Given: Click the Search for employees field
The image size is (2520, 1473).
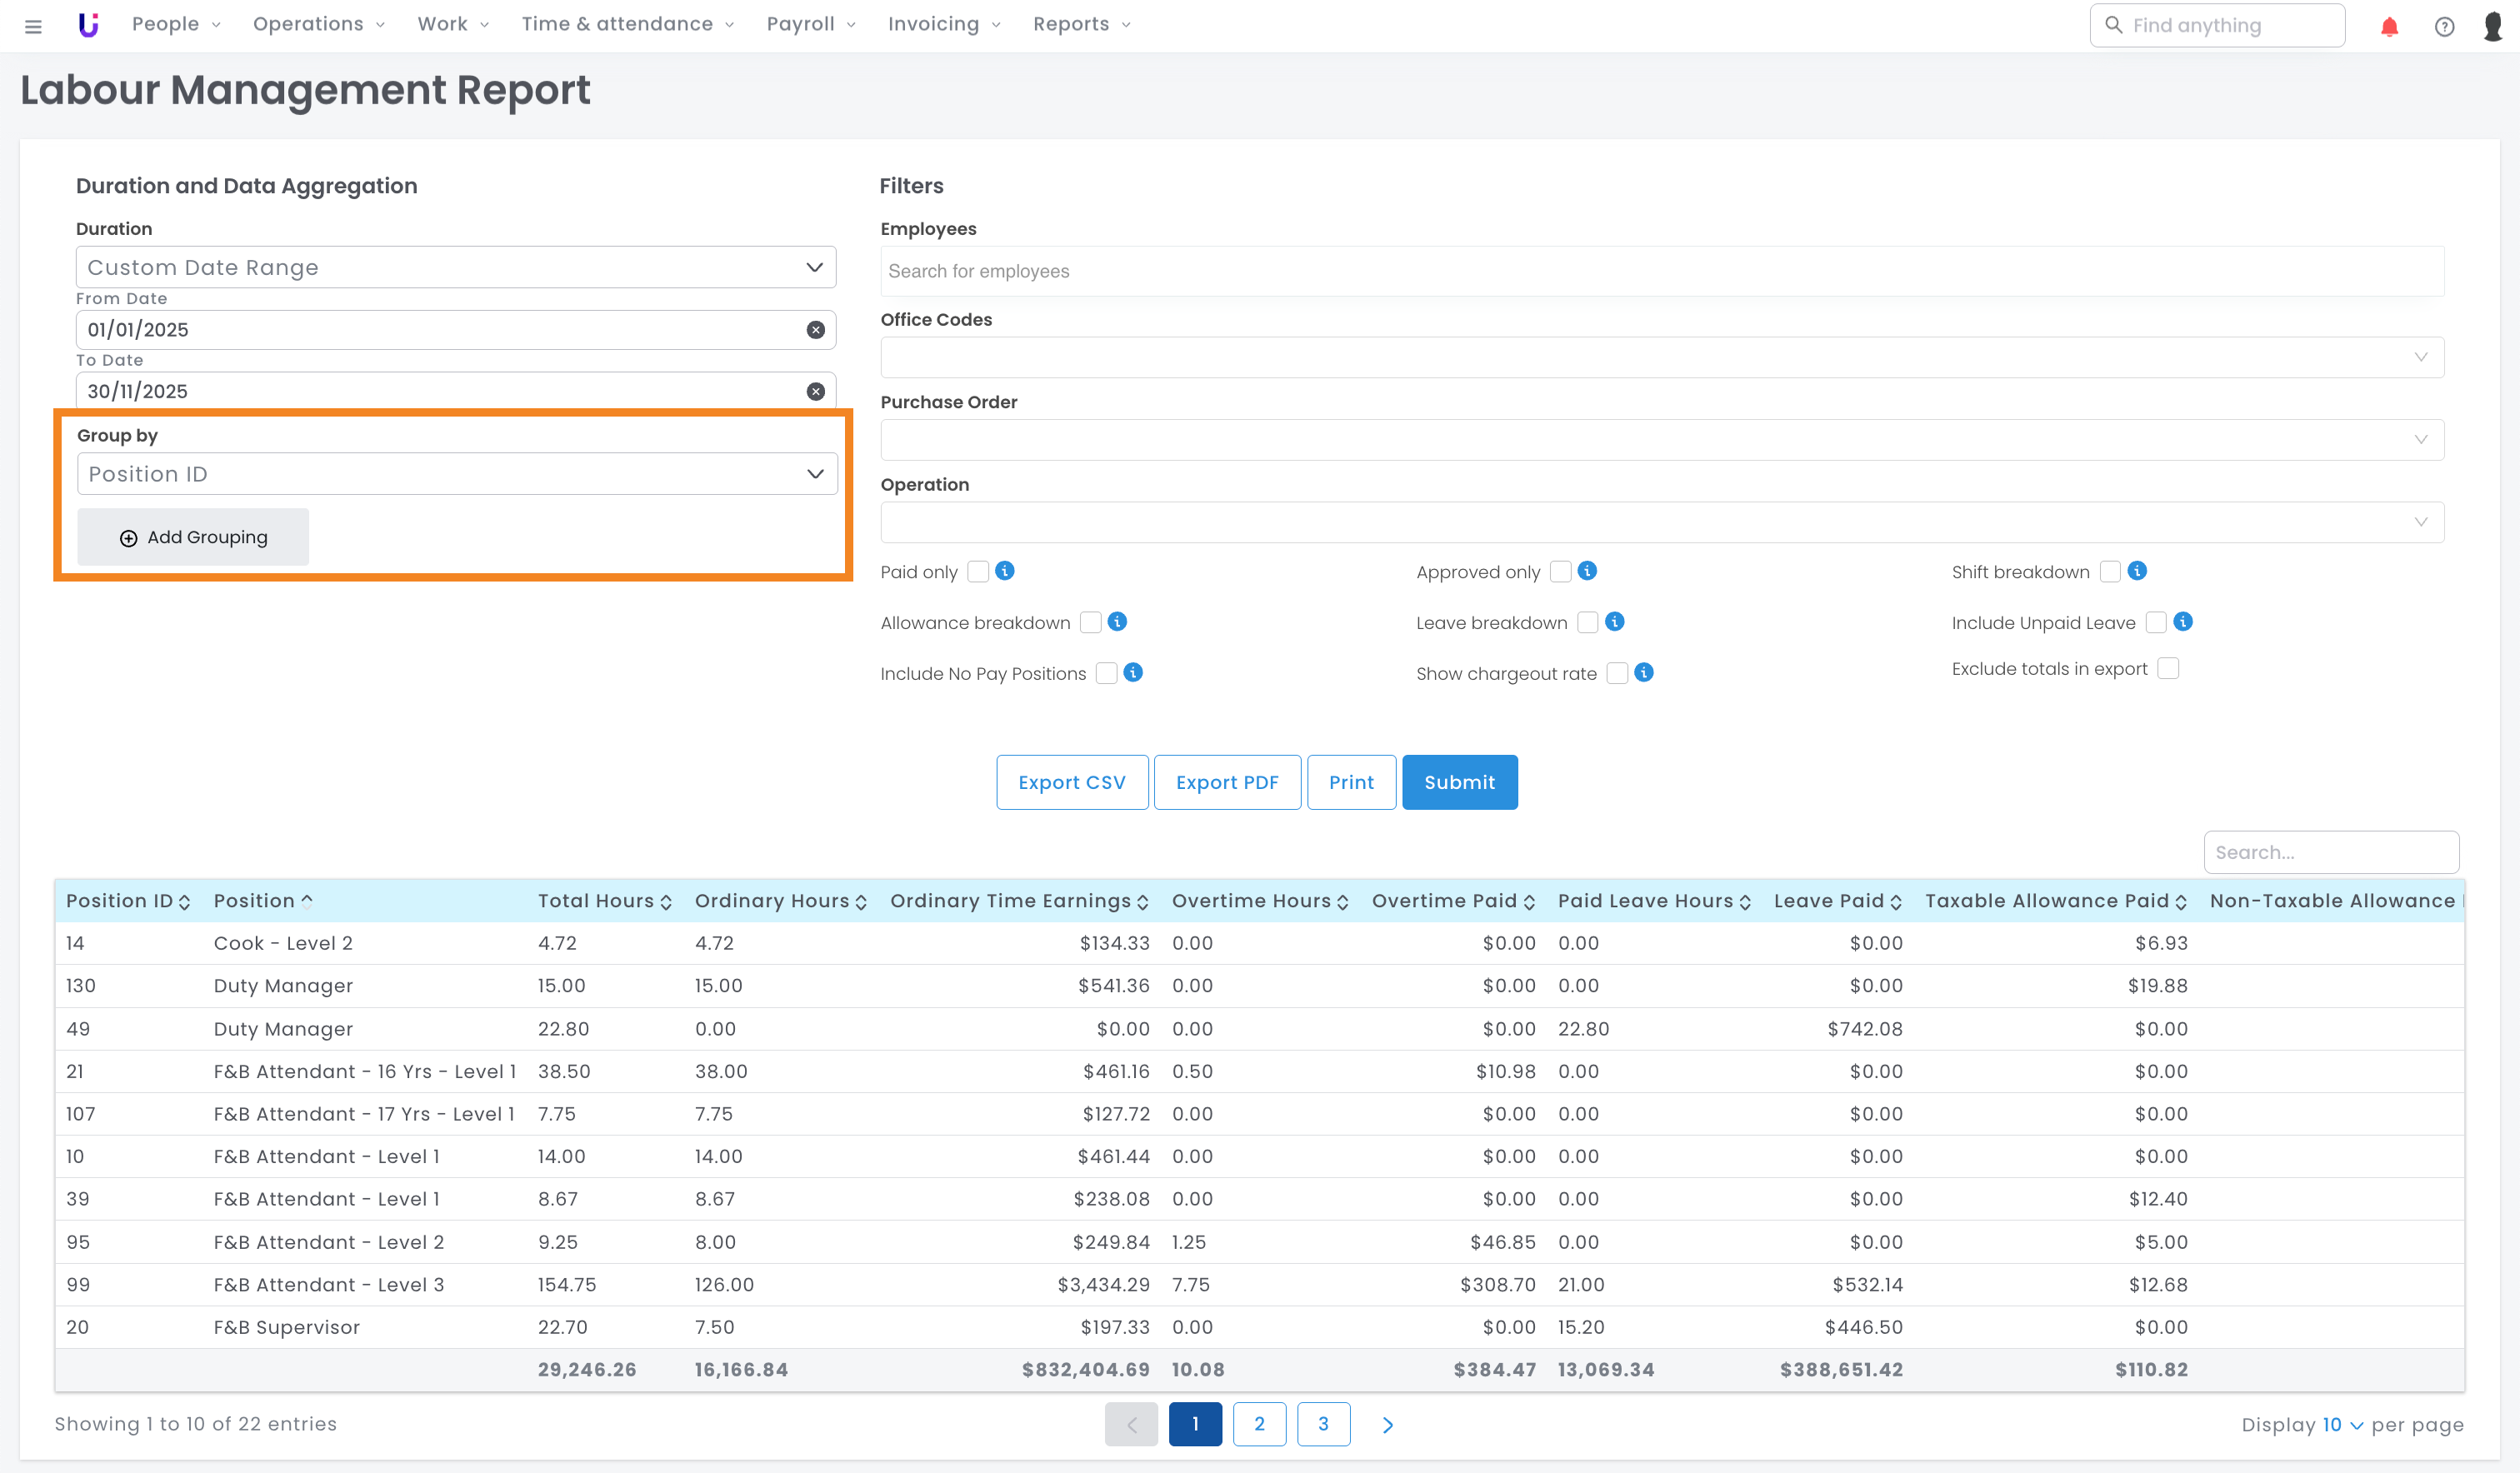Looking at the screenshot, I should (x=1660, y=272).
